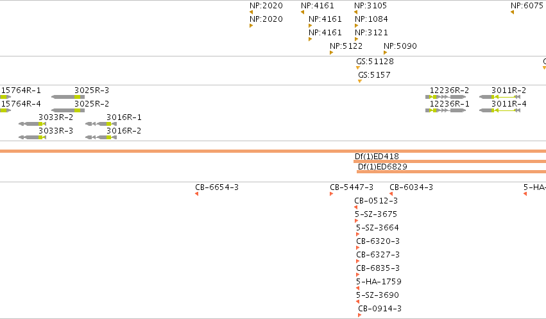
Task: Click the GS:5157 downward triangle marker
Action: [x=360, y=82]
